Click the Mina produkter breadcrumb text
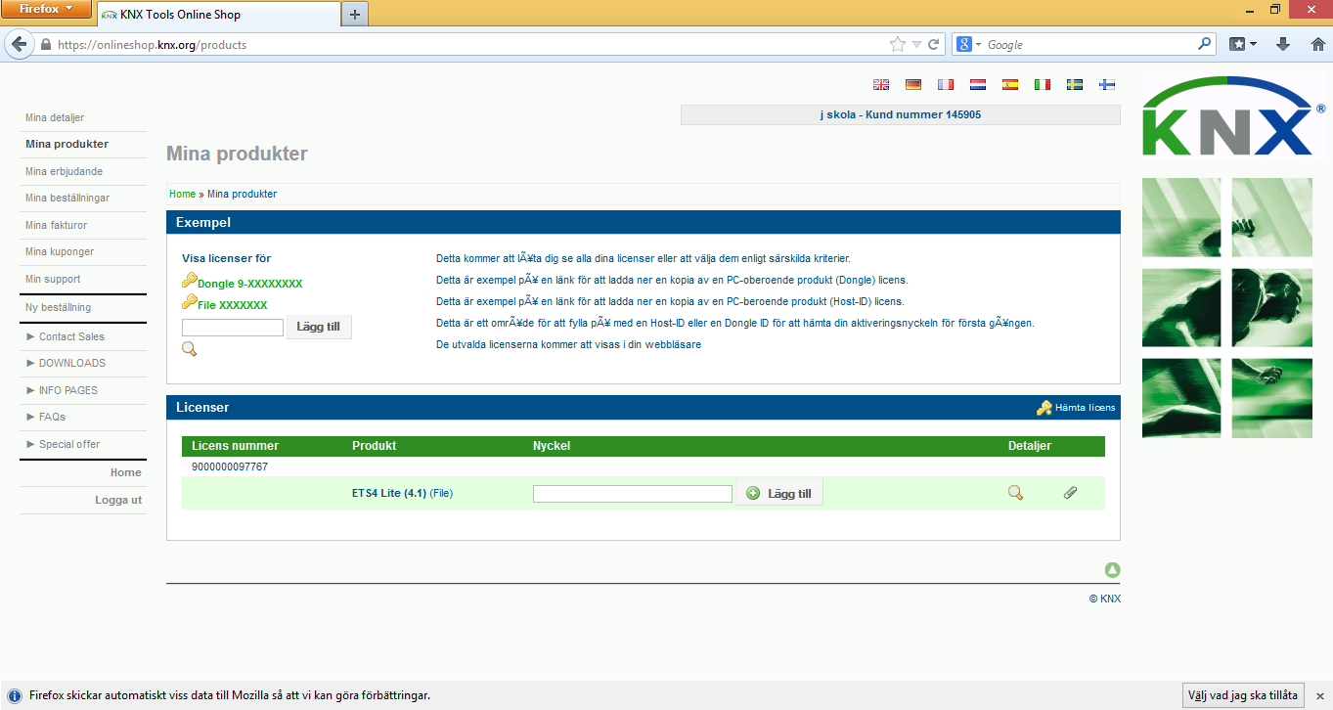Image resolution: width=1333 pixels, height=710 pixels. (242, 194)
